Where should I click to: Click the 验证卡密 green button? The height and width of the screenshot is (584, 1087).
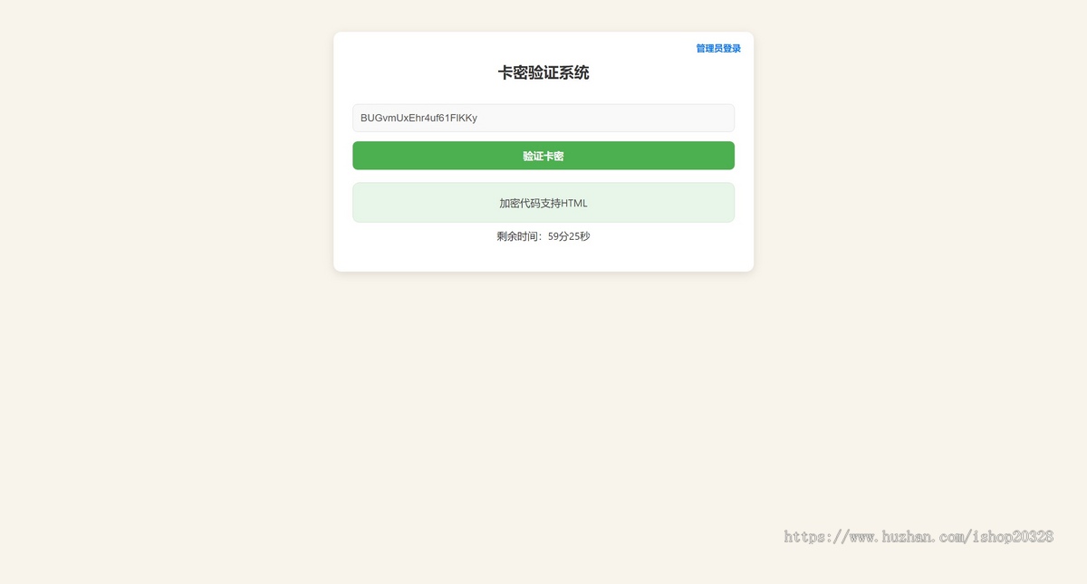pos(543,156)
